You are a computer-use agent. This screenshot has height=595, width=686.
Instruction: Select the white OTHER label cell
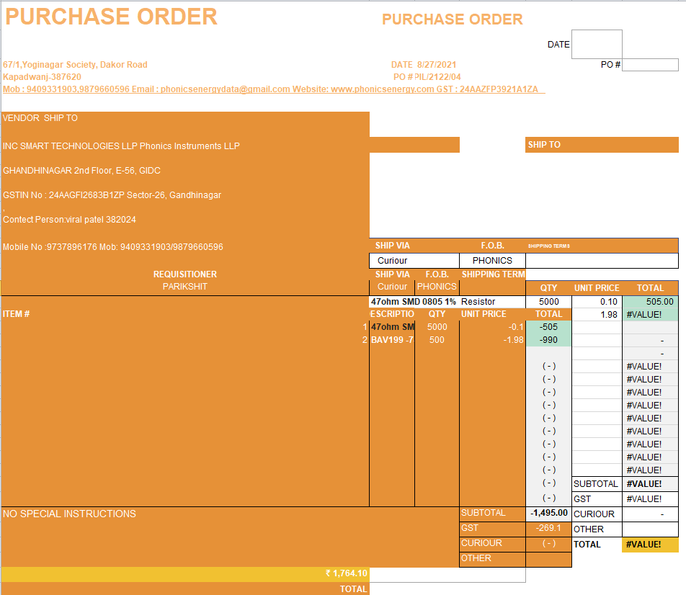[x=597, y=529]
